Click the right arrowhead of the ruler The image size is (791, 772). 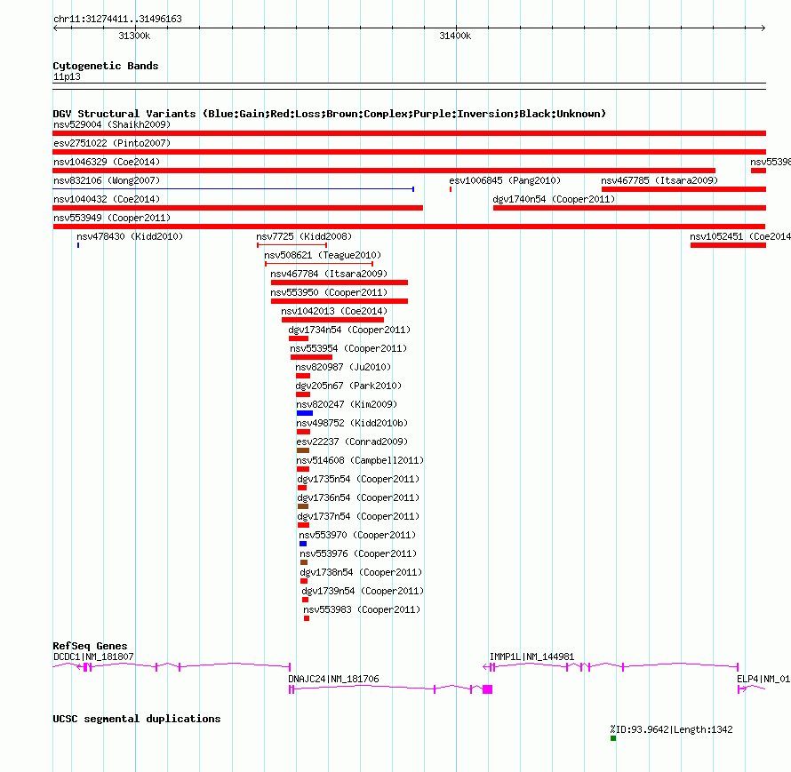coord(763,28)
